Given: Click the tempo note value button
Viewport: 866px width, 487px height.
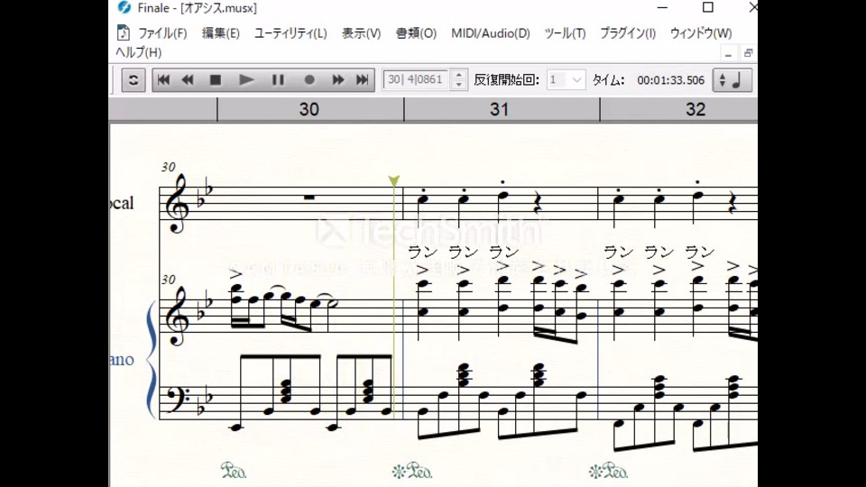Looking at the screenshot, I should [732, 80].
